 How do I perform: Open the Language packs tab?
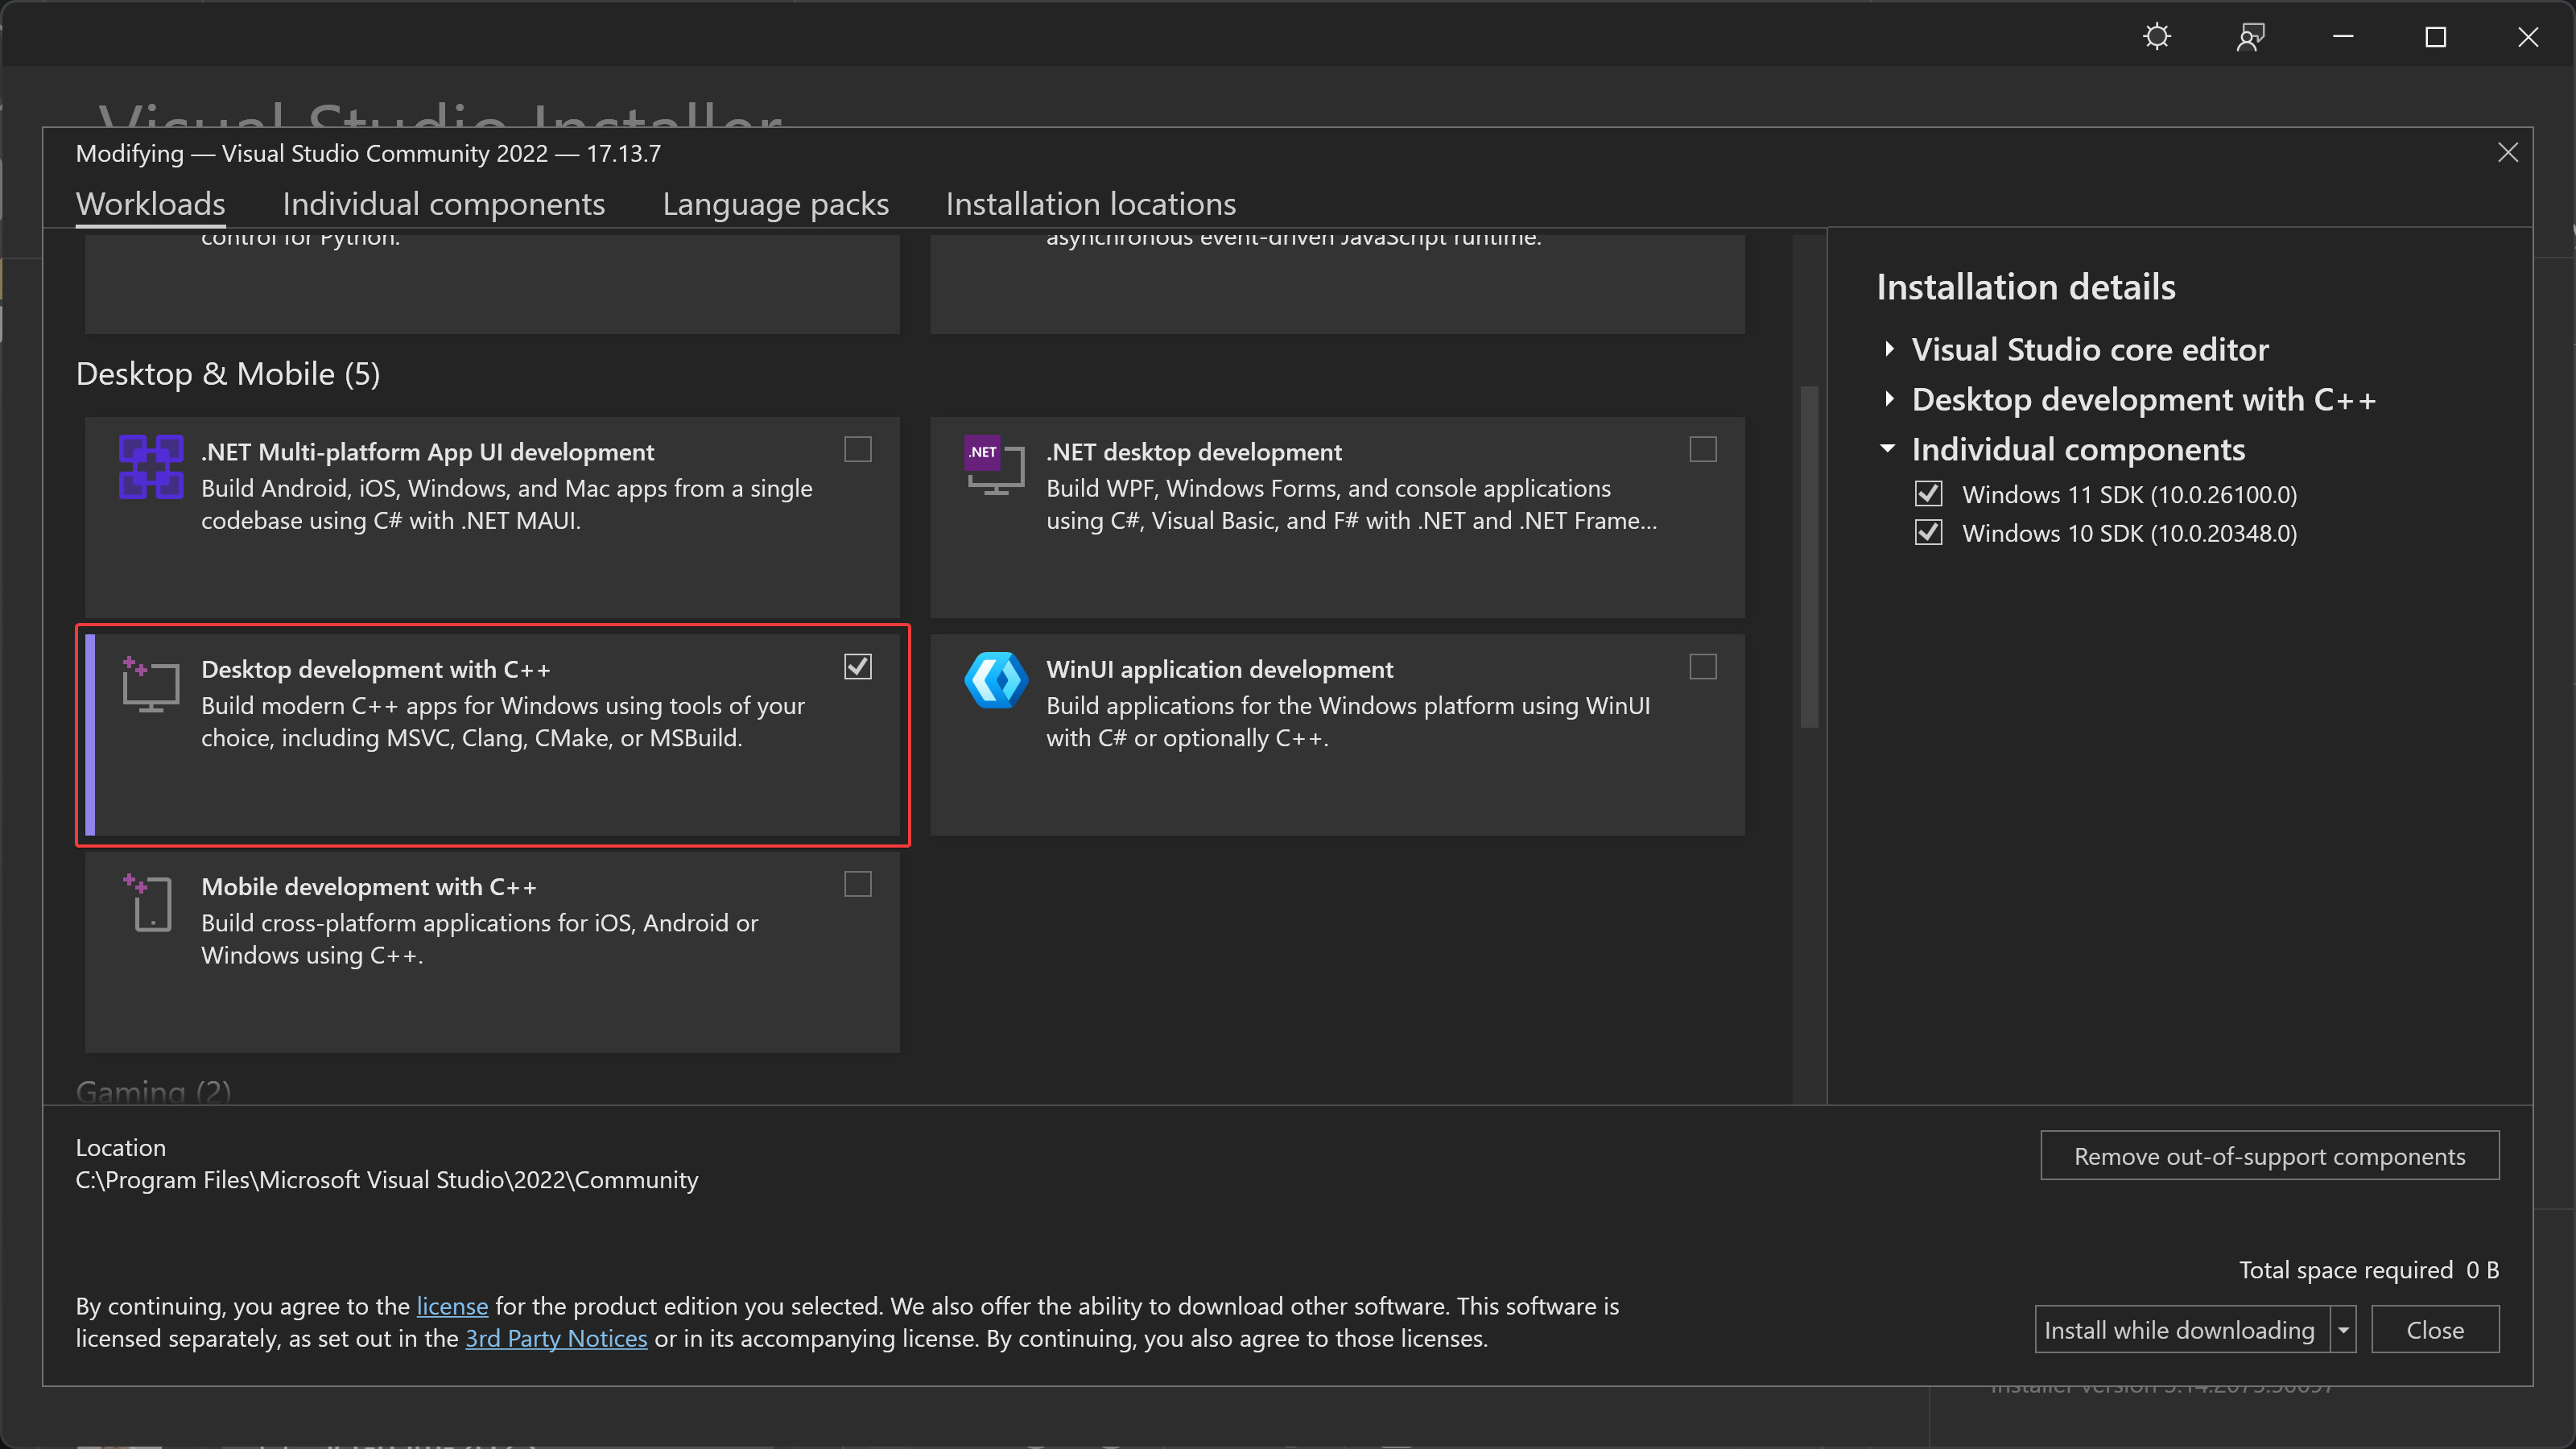pyautogui.click(x=775, y=204)
